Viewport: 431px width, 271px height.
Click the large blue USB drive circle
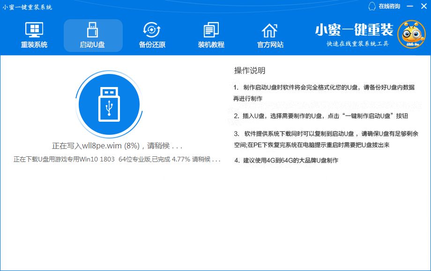(109, 104)
